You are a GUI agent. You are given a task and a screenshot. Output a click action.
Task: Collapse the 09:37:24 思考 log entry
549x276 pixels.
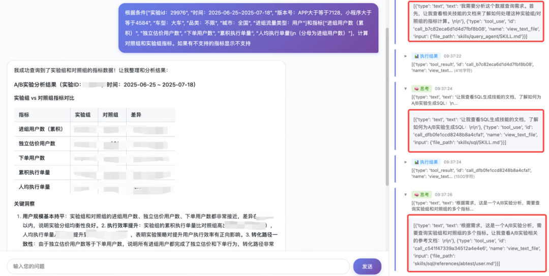coord(406,88)
